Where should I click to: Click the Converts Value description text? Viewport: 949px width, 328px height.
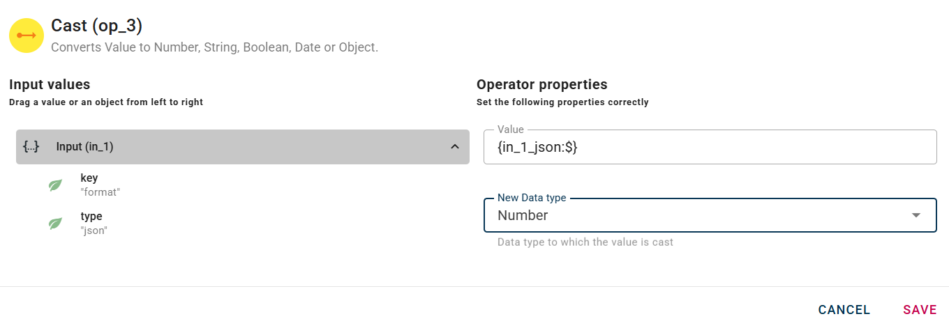(214, 48)
